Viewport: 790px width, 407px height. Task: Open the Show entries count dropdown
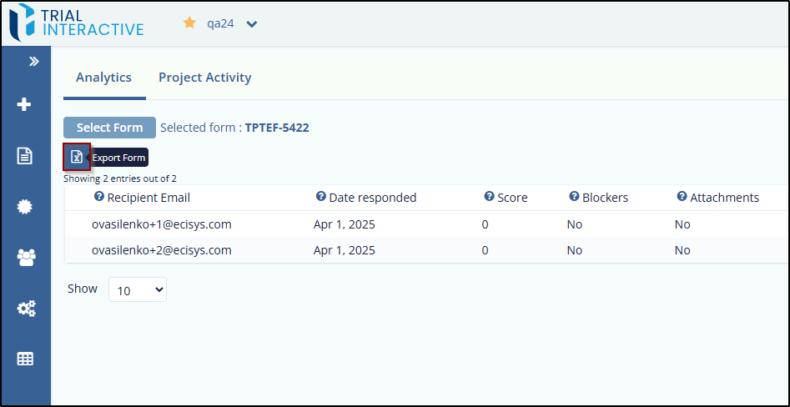pyautogui.click(x=138, y=289)
